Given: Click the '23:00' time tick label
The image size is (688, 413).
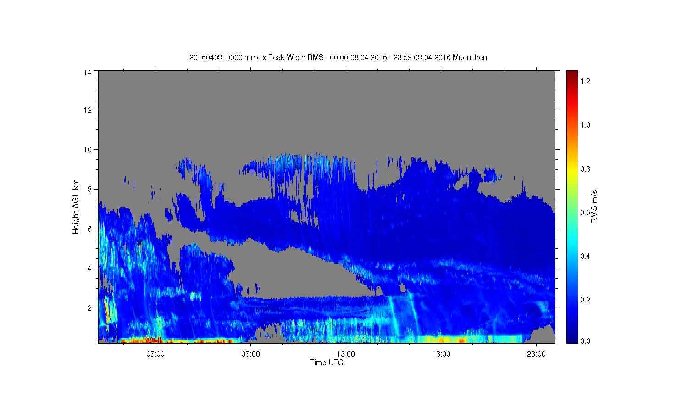Looking at the screenshot, I should point(536,354).
